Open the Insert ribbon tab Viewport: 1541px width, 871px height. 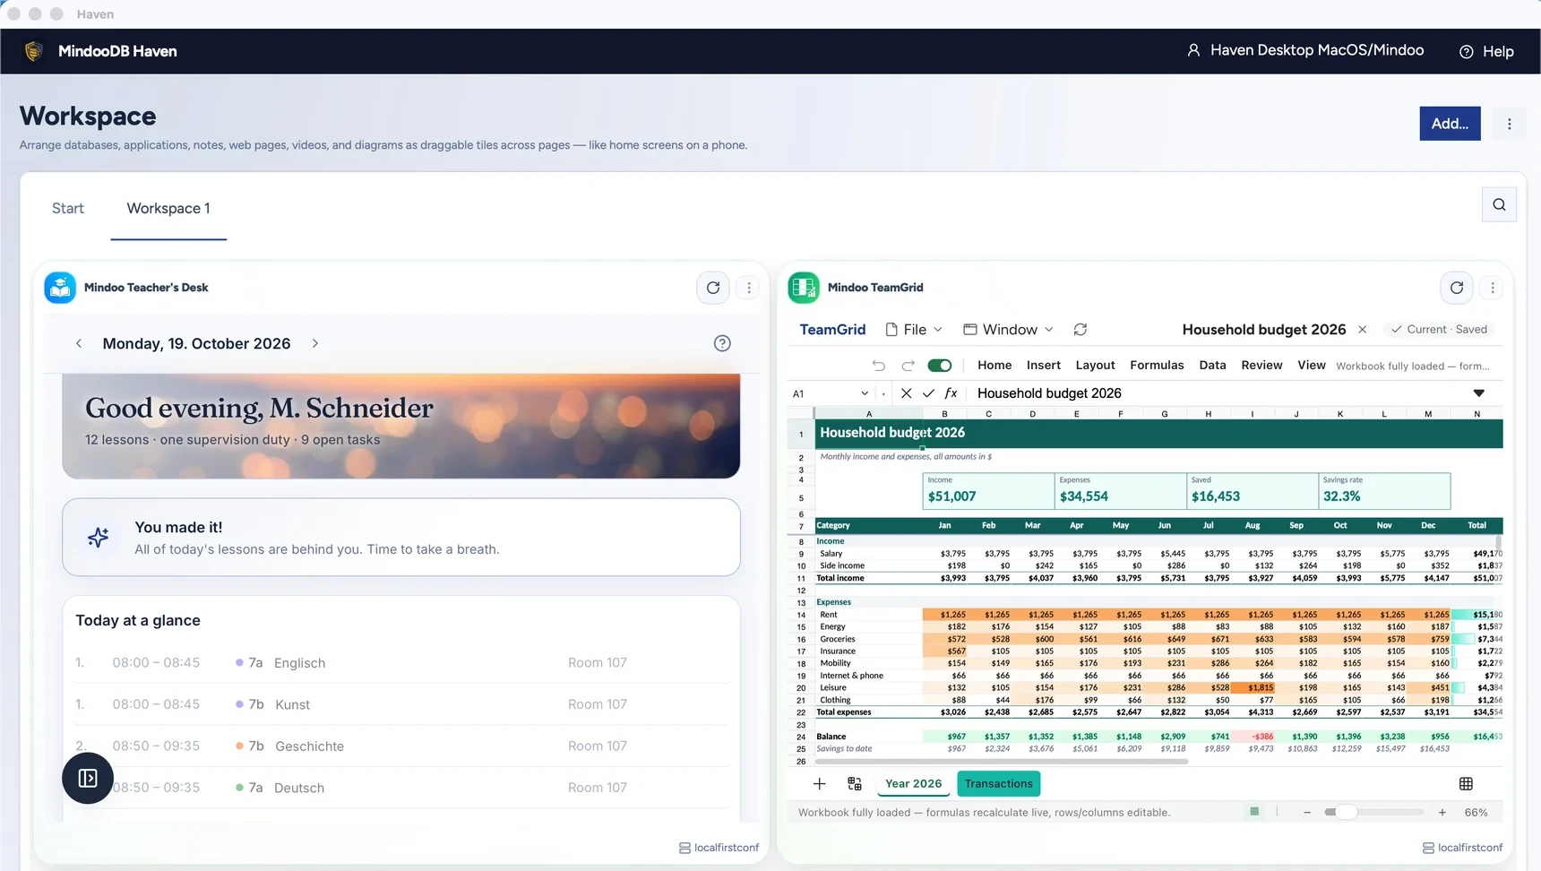pyautogui.click(x=1044, y=366)
